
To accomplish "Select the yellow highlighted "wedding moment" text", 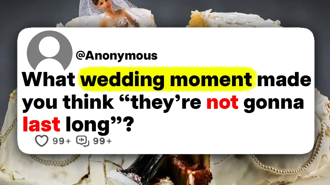I will [166, 80].
